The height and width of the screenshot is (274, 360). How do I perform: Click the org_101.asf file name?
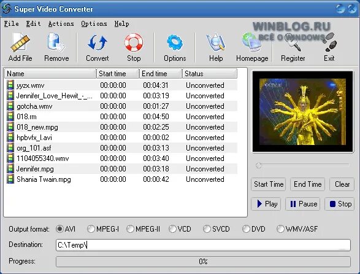pyautogui.click(x=34, y=148)
